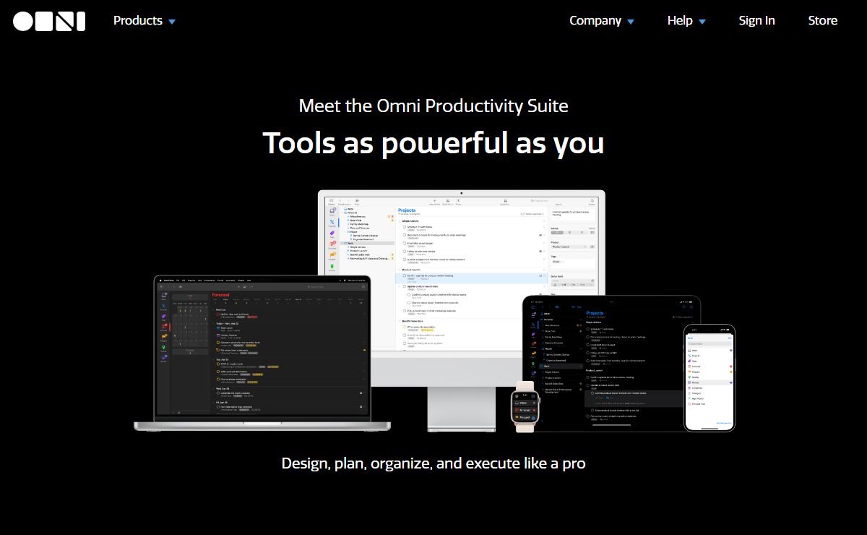This screenshot has height=535, width=867.
Task: Select blue Projects icon in iMac sidebar
Action: point(332,223)
